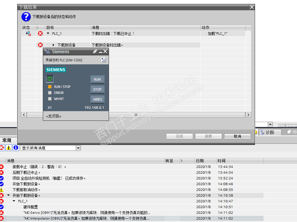Click the MAINT indicator LED
Viewport: 297px width, 222px height.
point(50,99)
